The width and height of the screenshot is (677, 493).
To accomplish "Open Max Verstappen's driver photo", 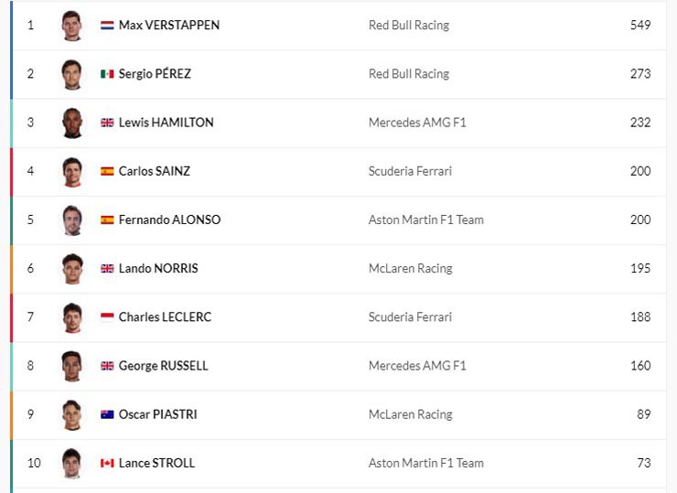I will (71, 25).
